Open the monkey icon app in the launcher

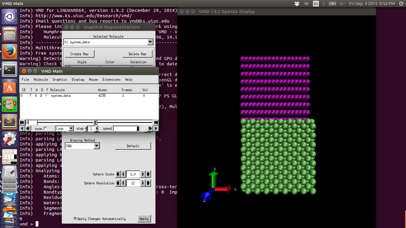pos(10,104)
